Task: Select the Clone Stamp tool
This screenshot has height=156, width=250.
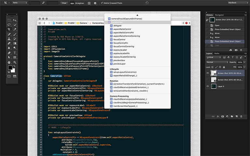Action: pos(9,39)
